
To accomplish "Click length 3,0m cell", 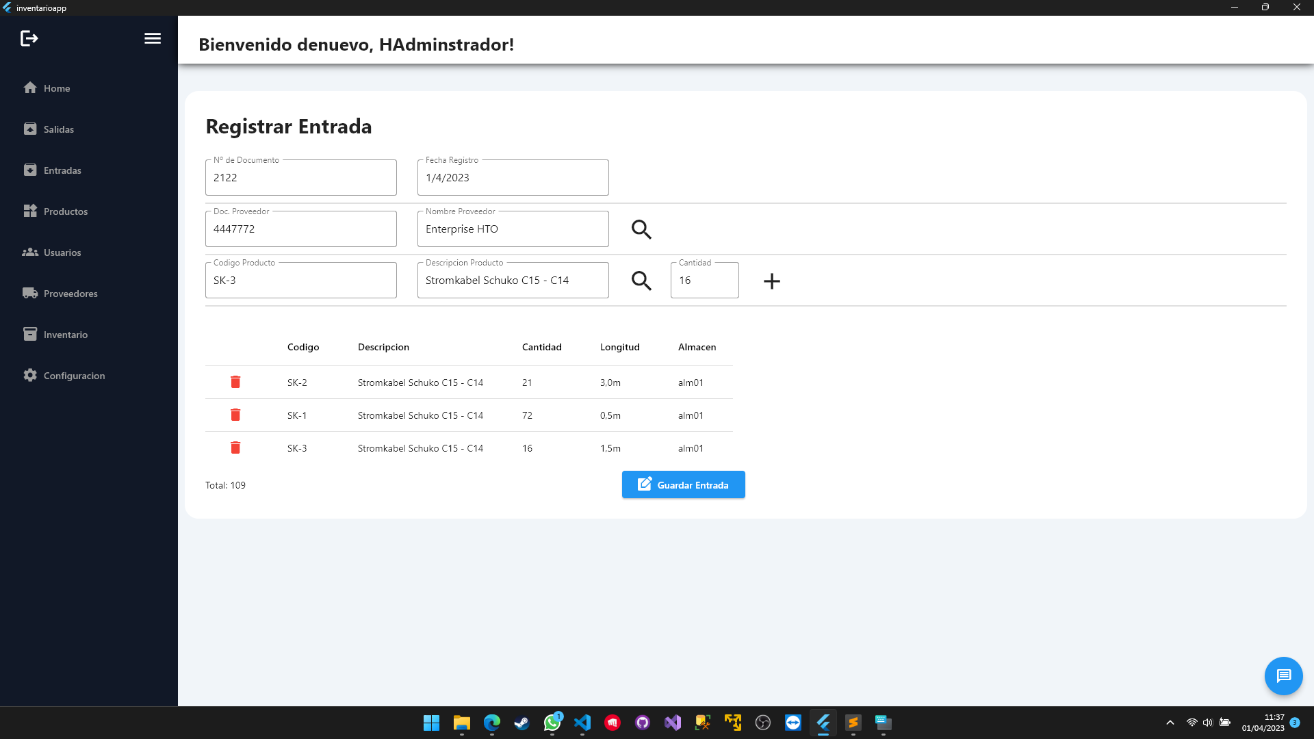I will 610,383.
